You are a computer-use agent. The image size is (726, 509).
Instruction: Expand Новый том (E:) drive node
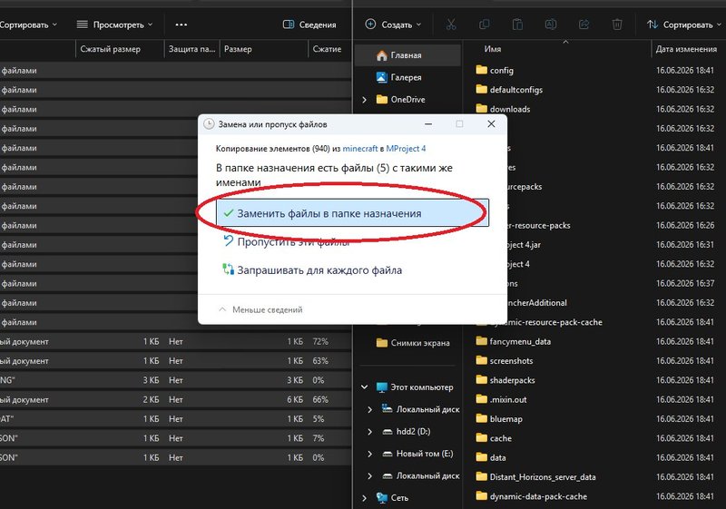[x=370, y=454]
